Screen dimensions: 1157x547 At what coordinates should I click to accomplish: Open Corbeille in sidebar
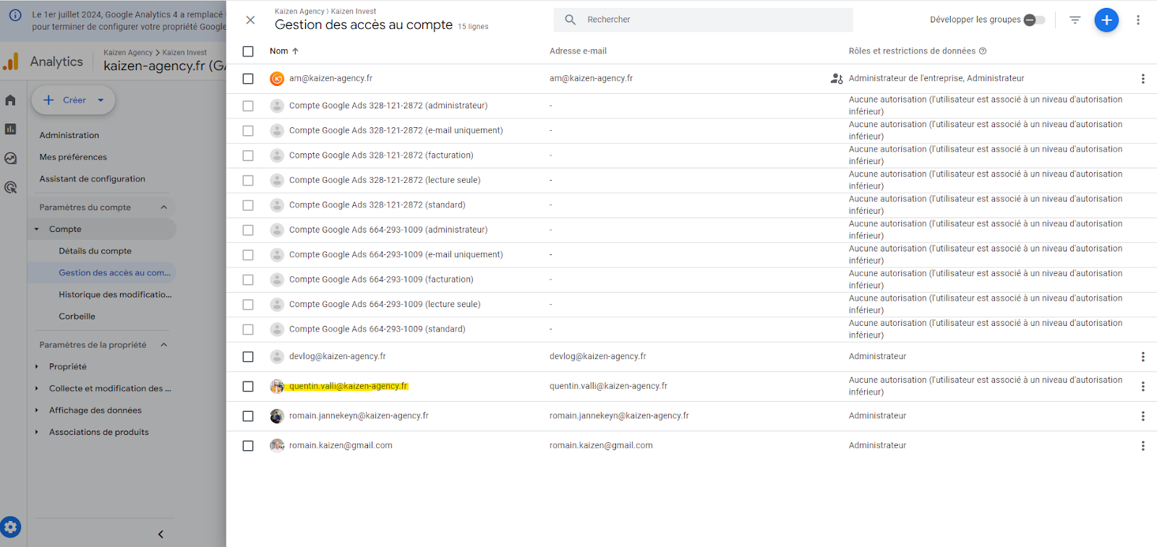[x=77, y=316]
